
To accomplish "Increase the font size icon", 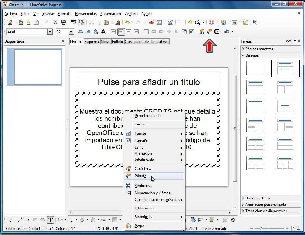I will pos(184,32).
